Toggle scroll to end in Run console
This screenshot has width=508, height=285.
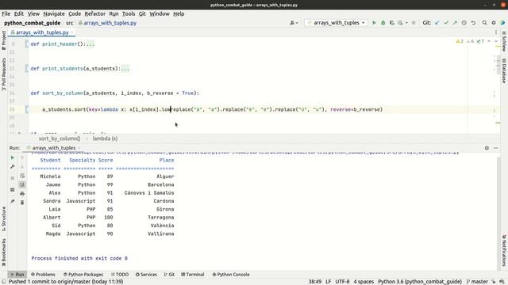(22, 184)
